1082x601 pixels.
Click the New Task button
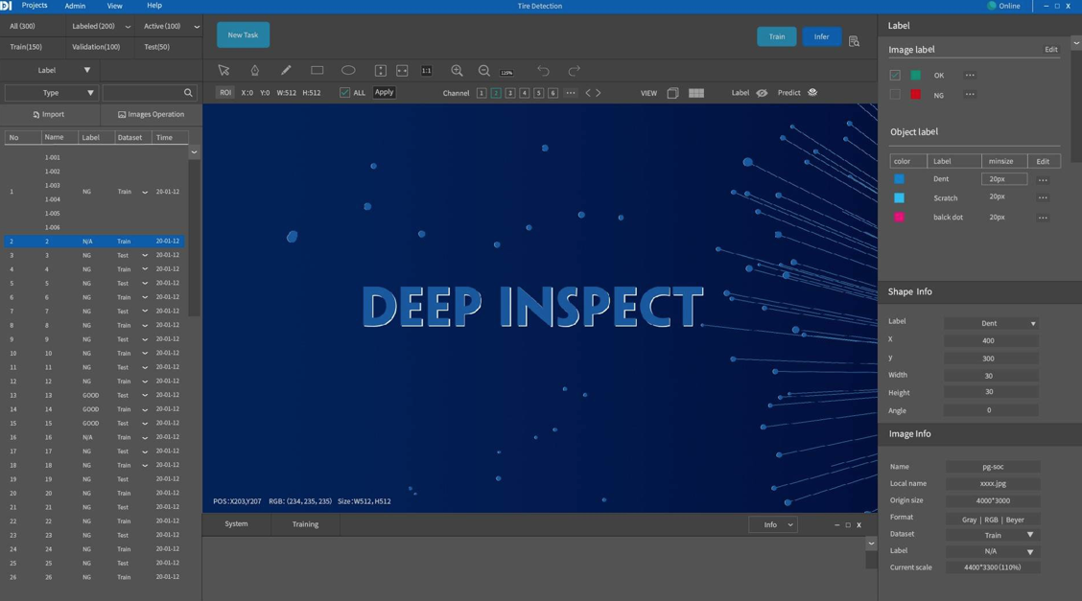tap(243, 35)
